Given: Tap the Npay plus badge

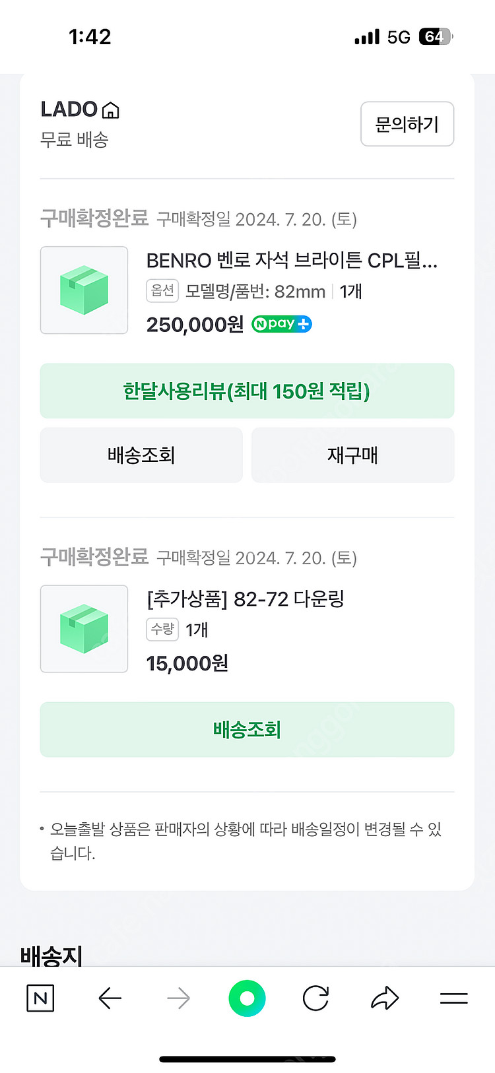Looking at the screenshot, I should (x=282, y=324).
